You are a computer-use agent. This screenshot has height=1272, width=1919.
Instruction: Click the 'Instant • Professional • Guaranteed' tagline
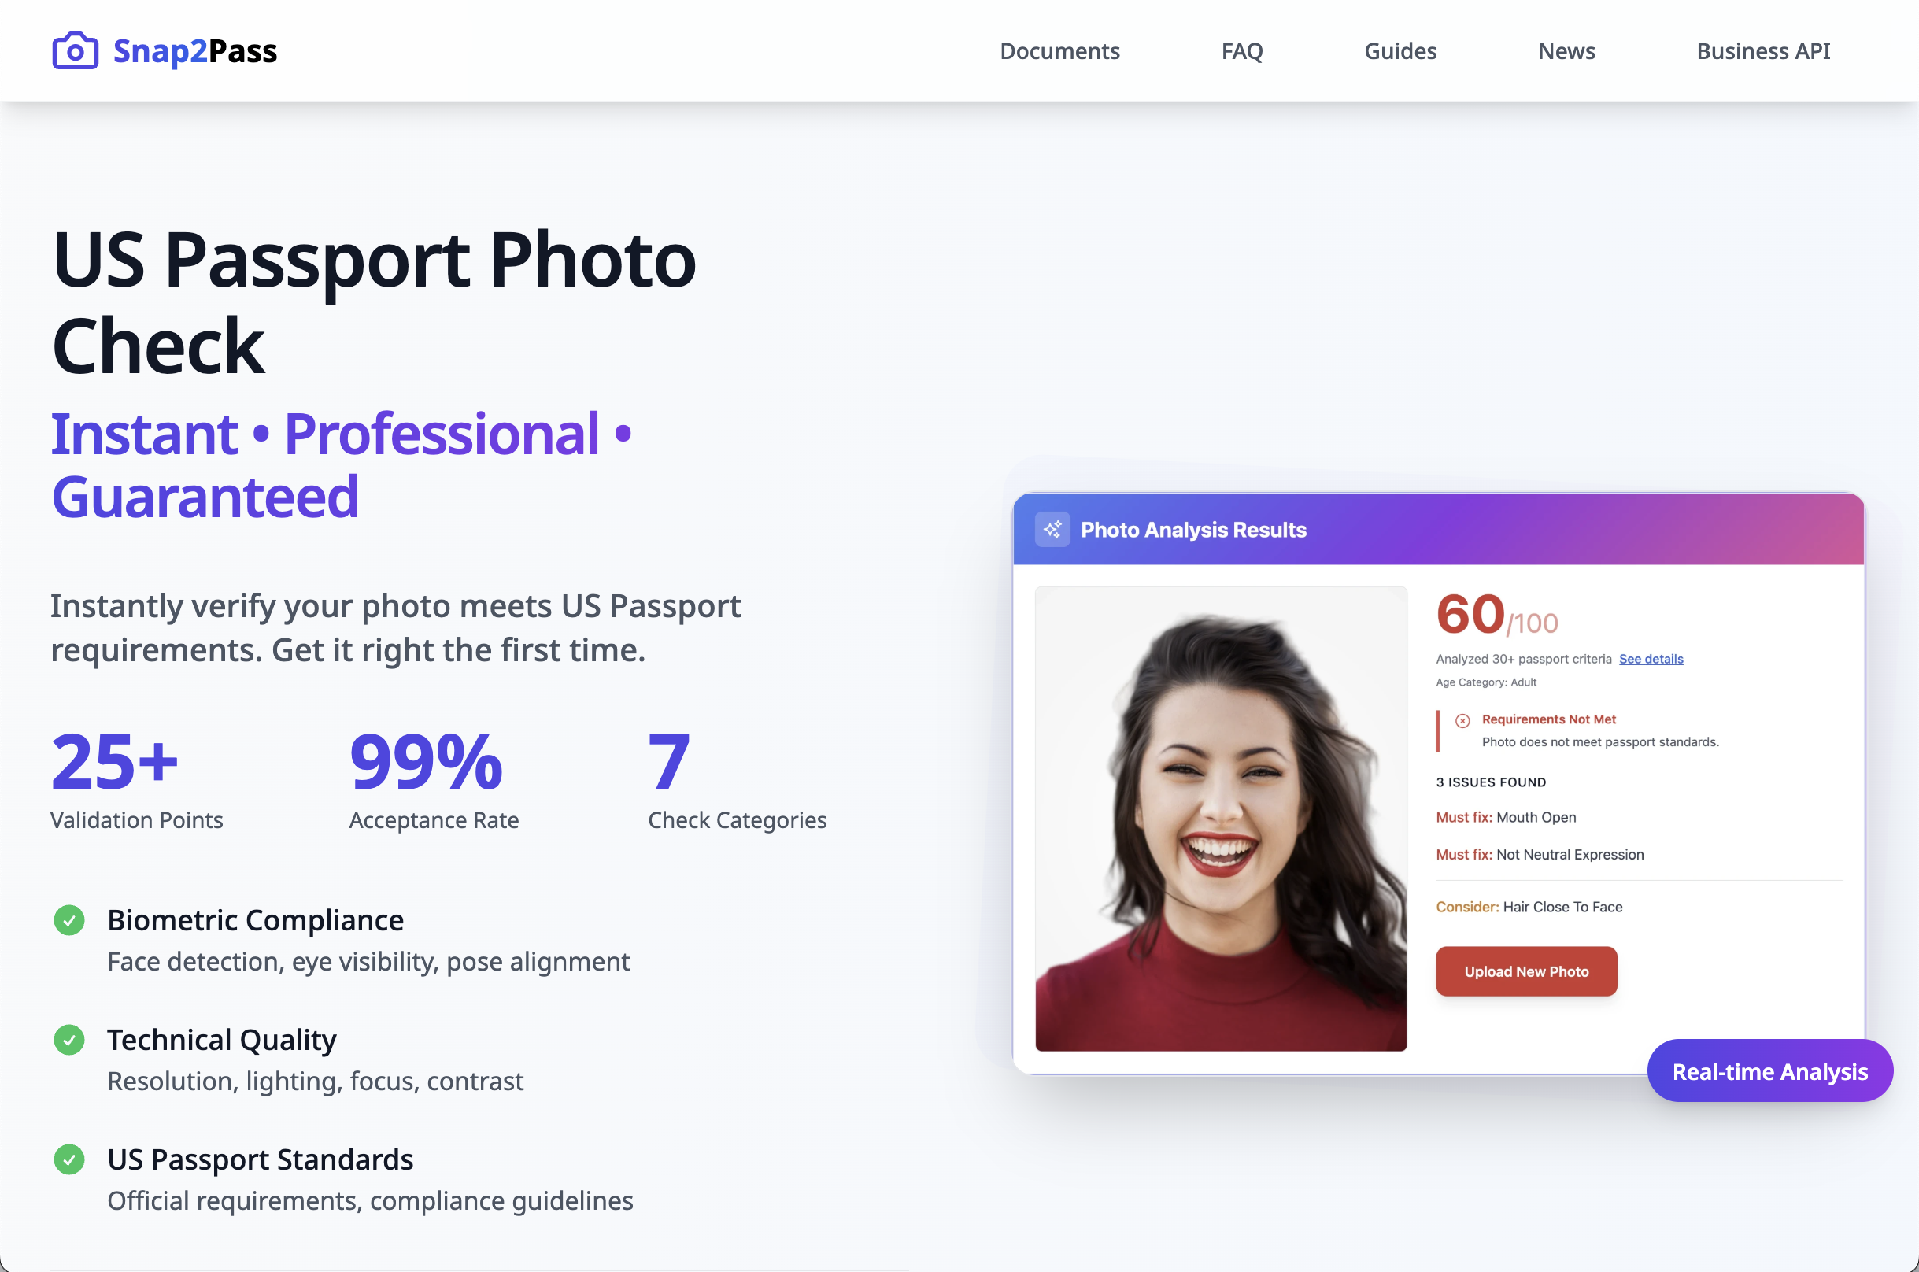(x=342, y=465)
